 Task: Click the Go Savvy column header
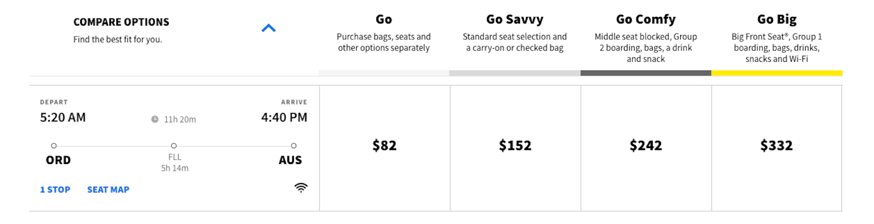coord(515,20)
